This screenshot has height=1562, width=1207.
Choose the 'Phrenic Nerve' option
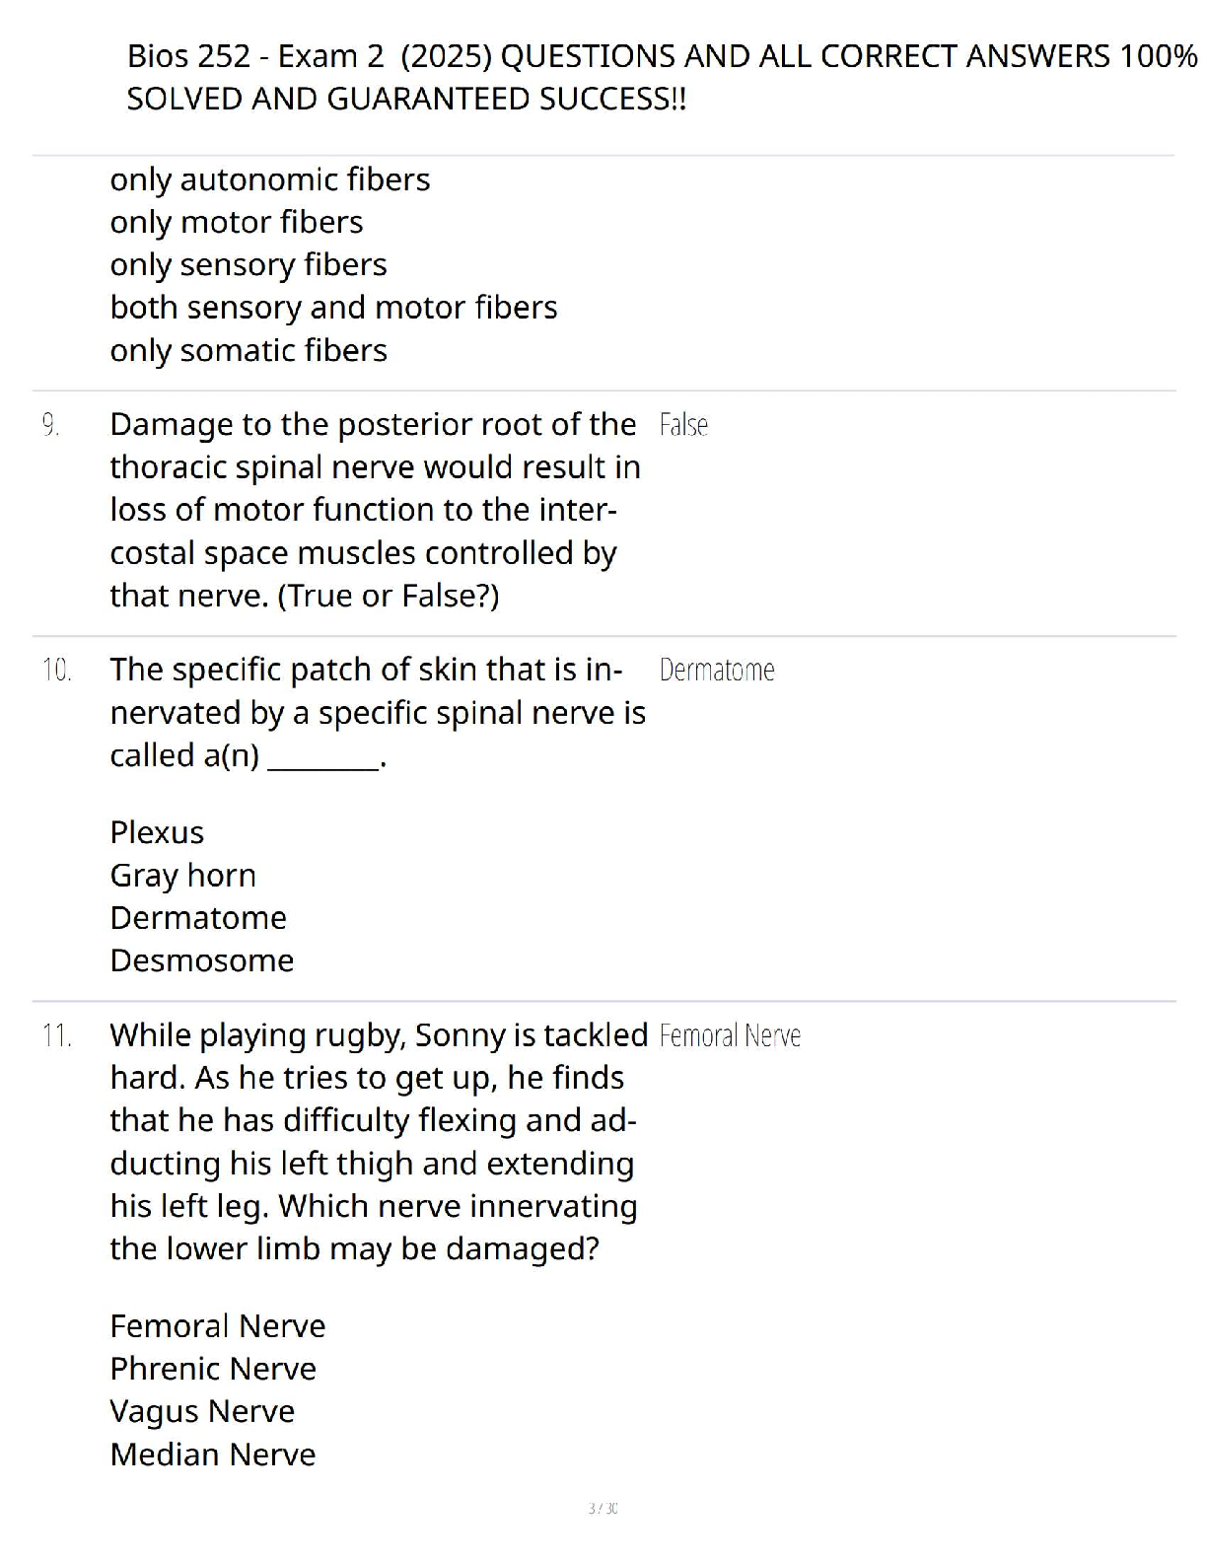[213, 1369]
